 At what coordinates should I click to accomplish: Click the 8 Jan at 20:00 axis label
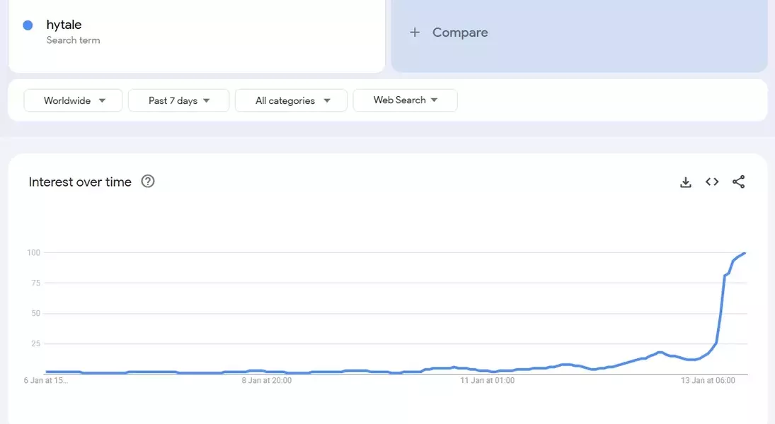click(267, 380)
